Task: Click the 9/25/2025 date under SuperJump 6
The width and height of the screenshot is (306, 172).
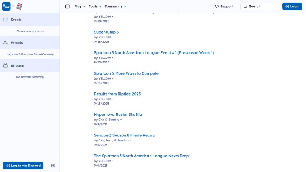Action: point(101,42)
